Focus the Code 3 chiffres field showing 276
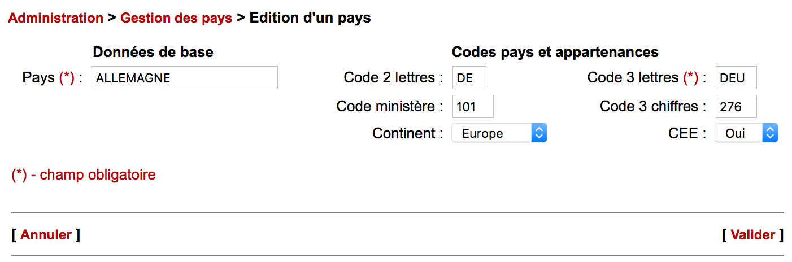The height and width of the screenshot is (262, 792). pos(736,106)
